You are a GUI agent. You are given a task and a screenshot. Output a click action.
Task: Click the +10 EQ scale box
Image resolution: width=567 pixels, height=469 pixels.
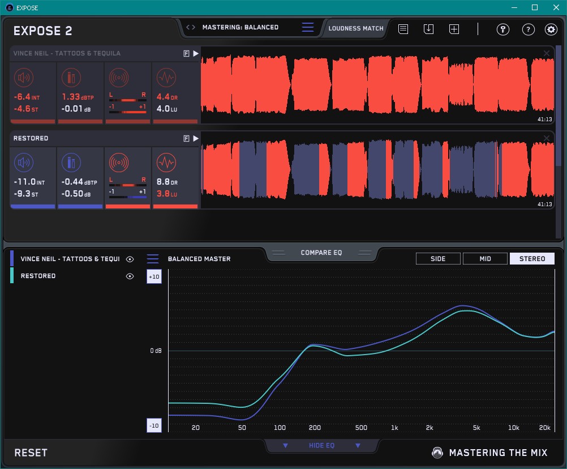click(154, 276)
